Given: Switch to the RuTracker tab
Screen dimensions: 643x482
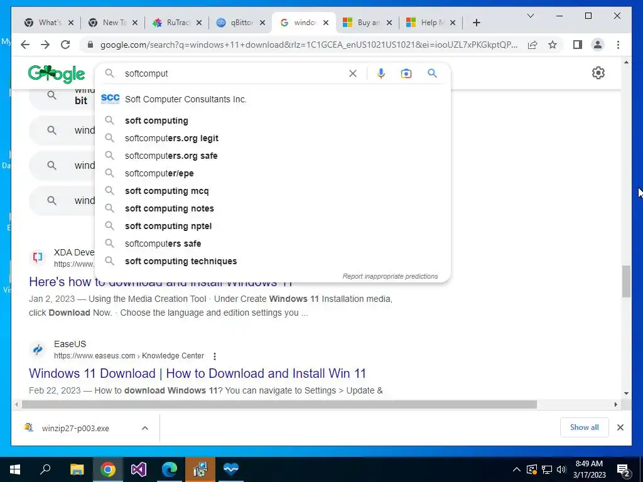Looking at the screenshot, I should tap(178, 23).
